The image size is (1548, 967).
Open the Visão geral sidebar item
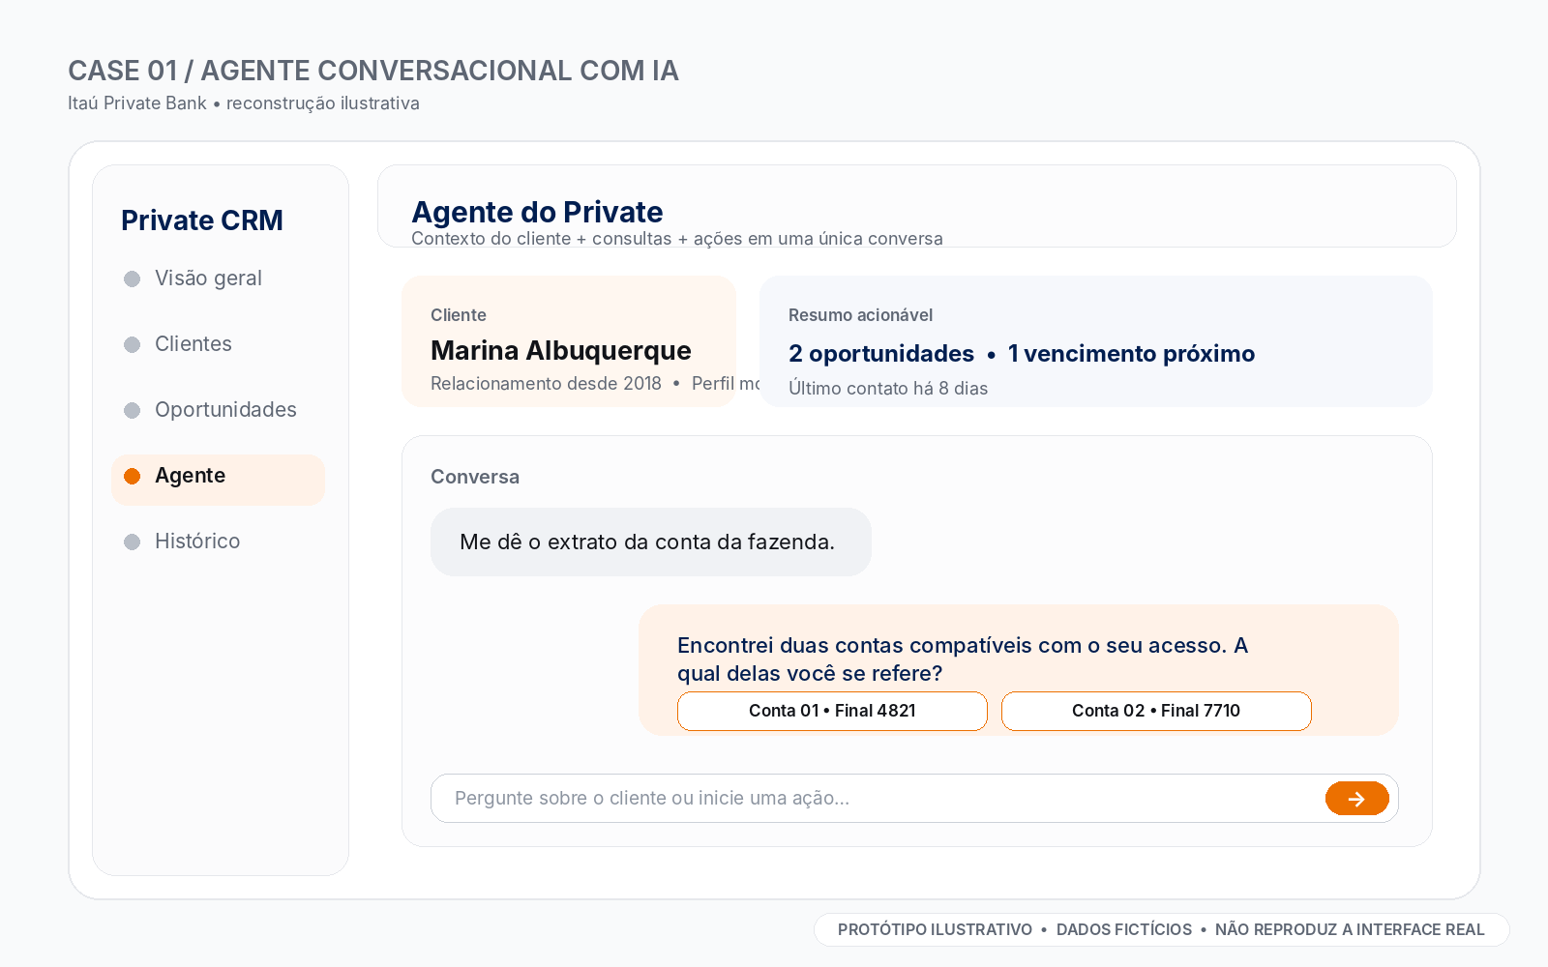pyautogui.click(x=218, y=278)
